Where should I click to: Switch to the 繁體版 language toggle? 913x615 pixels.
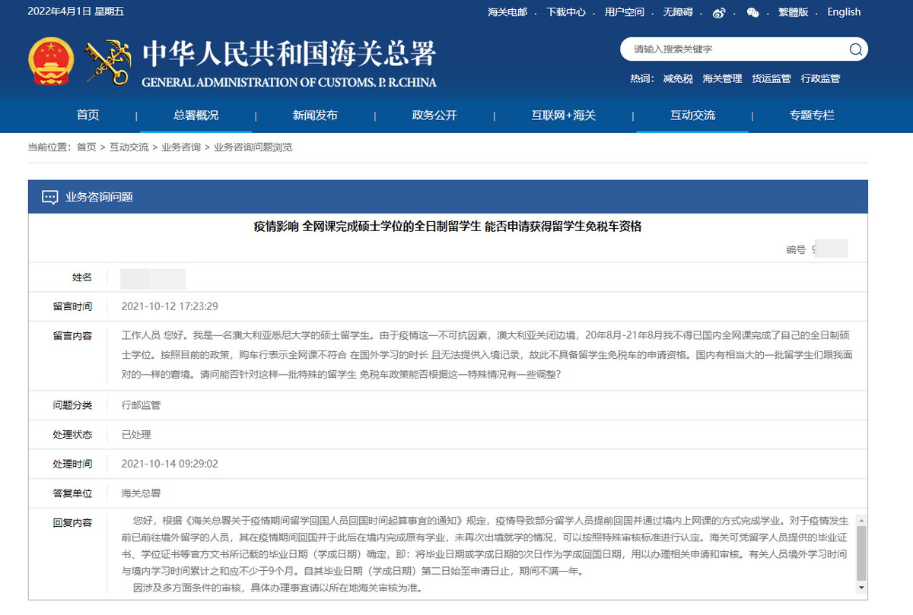point(792,12)
